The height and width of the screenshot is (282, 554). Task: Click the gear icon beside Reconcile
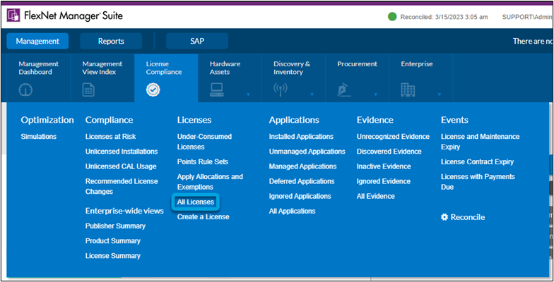pyautogui.click(x=444, y=217)
